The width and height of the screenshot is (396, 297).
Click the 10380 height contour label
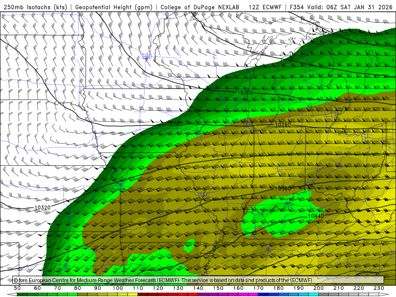pyautogui.click(x=283, y=189)
